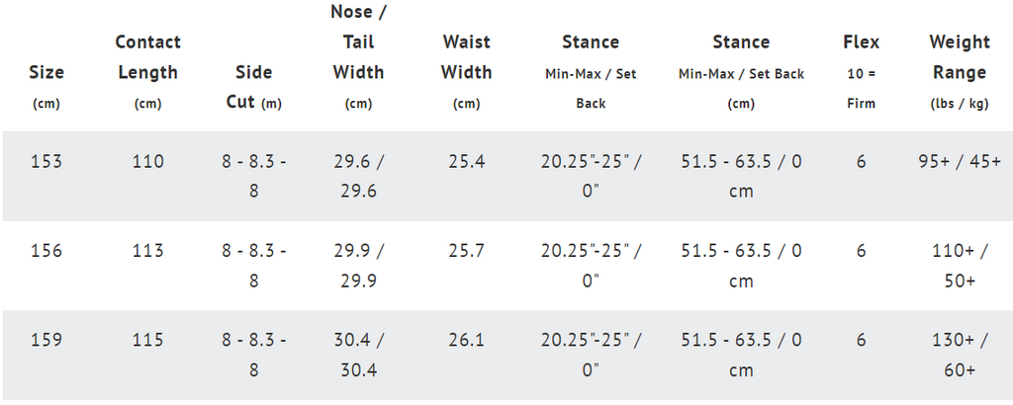Select the Side Cut (m) header

point(253,87)
